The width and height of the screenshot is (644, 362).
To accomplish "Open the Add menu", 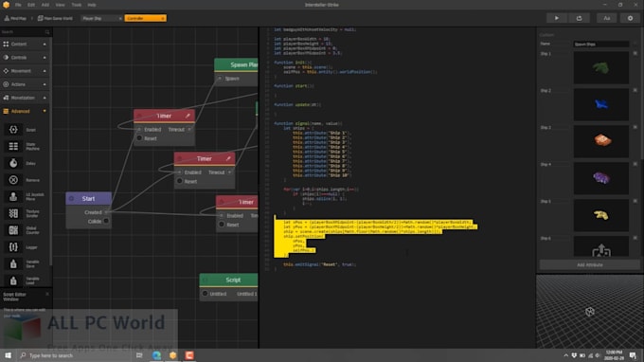I will [x=45, y=5].
